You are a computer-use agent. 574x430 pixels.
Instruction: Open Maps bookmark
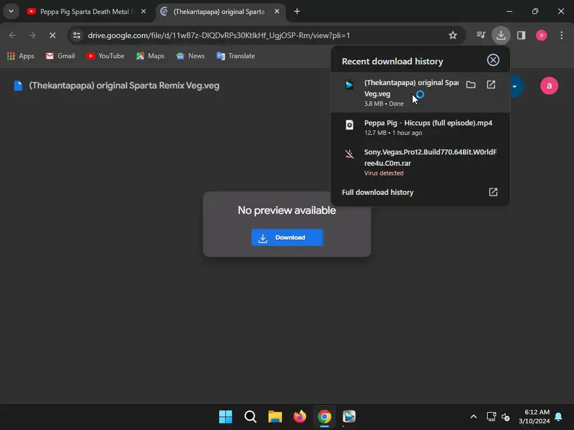(x=150, y=56)
